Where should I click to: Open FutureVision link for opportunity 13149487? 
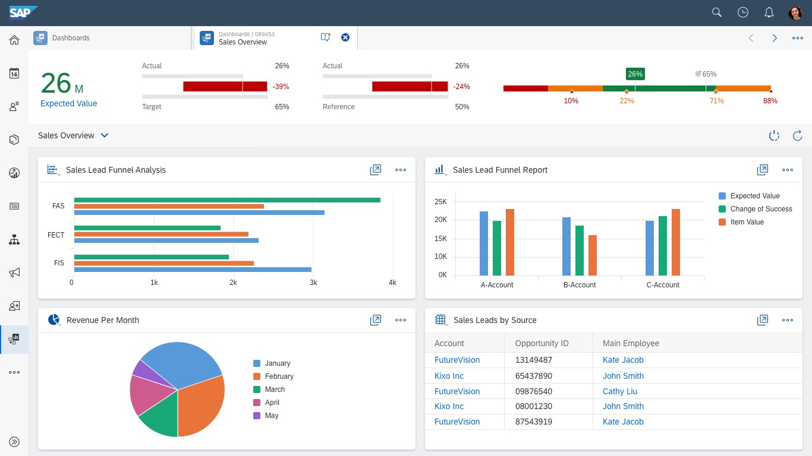click(457, 360)
